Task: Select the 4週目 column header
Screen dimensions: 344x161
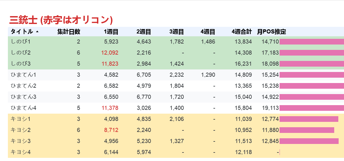Action: click(208, 32)
